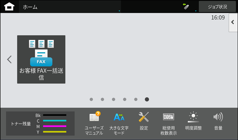This screenshot has width=238, height=140.
Task: Click the USB memory device icon
Action: [x=186, y=6]
